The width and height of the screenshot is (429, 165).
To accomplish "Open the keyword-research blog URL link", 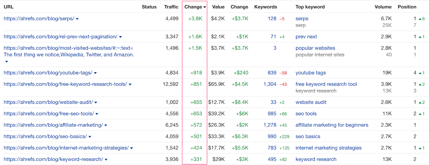I will (x=53, y=159).
